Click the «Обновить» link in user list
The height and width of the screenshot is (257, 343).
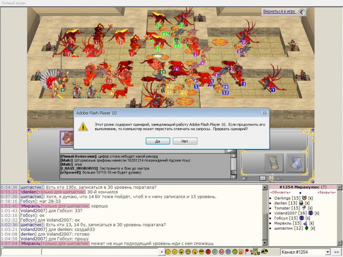[280, 193]
